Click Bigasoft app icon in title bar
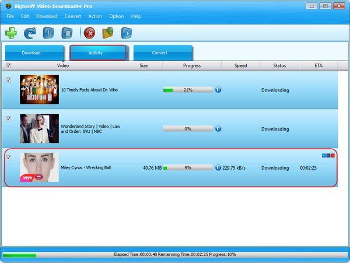Viewport: 350px width, 263px height. 8,6
